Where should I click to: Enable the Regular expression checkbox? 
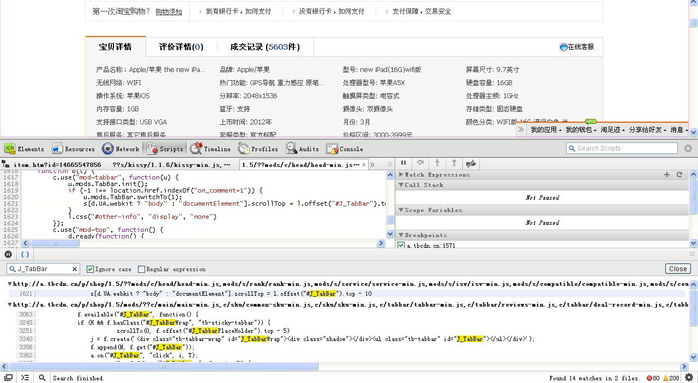pos(140,268)
